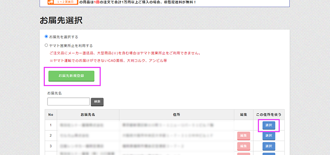Click the お届先名 table column header
Viewport: 330px width, 155px height.
click(x=88, y=115)
